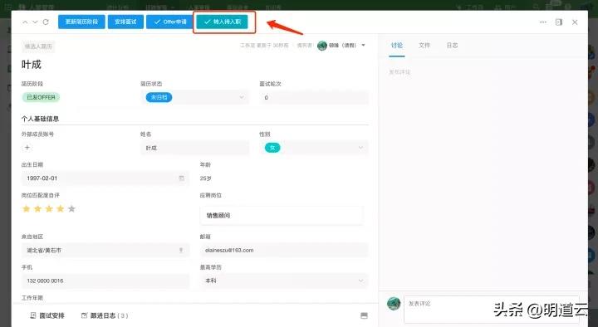Set rating to three stars
The height and width of the screenshot is (327, 598).
49,209
